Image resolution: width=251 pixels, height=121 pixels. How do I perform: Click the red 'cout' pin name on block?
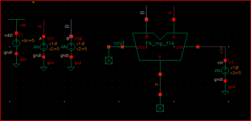(x=142, y=47)
